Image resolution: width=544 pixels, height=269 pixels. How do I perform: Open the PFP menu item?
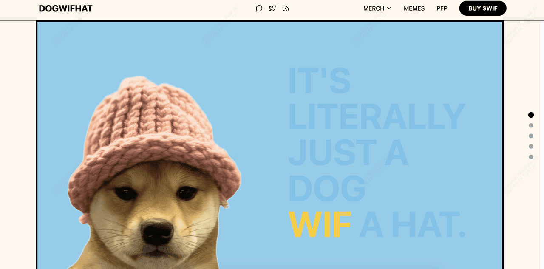[x=442, y=8]
